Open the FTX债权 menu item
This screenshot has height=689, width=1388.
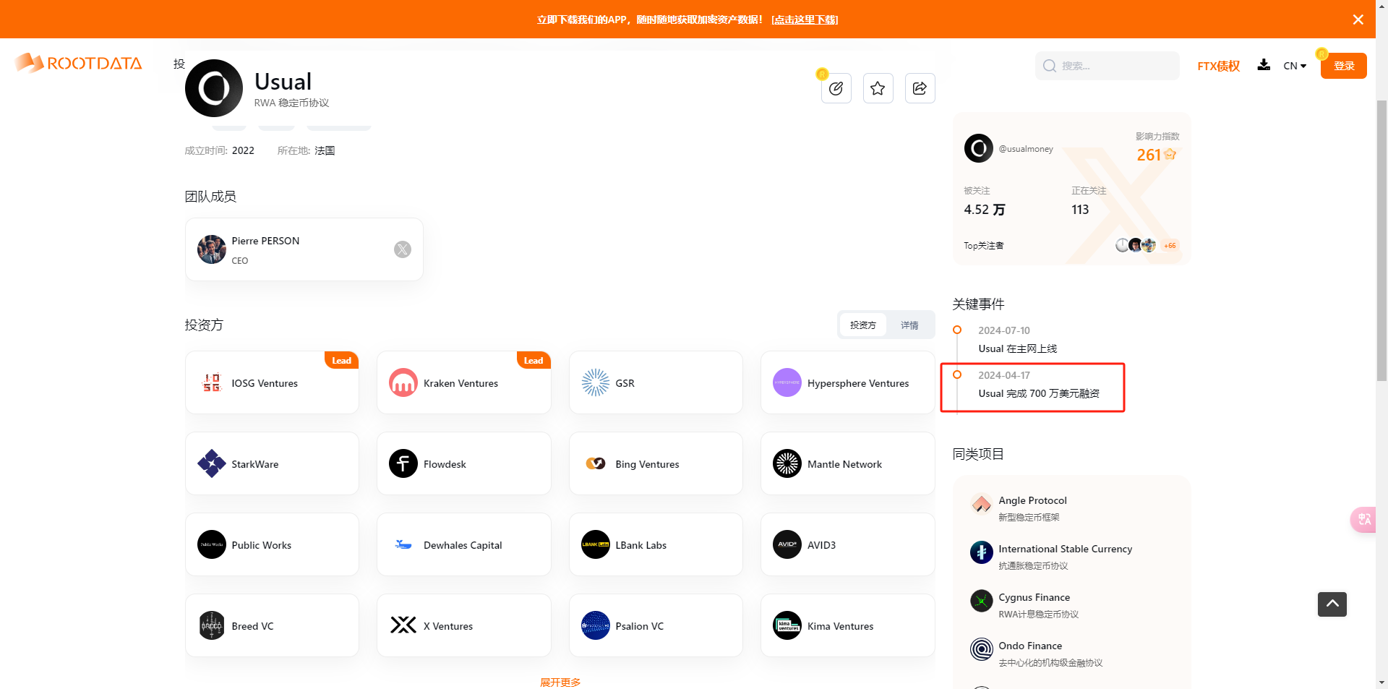pyautogui.click(x=1218, y=66)
